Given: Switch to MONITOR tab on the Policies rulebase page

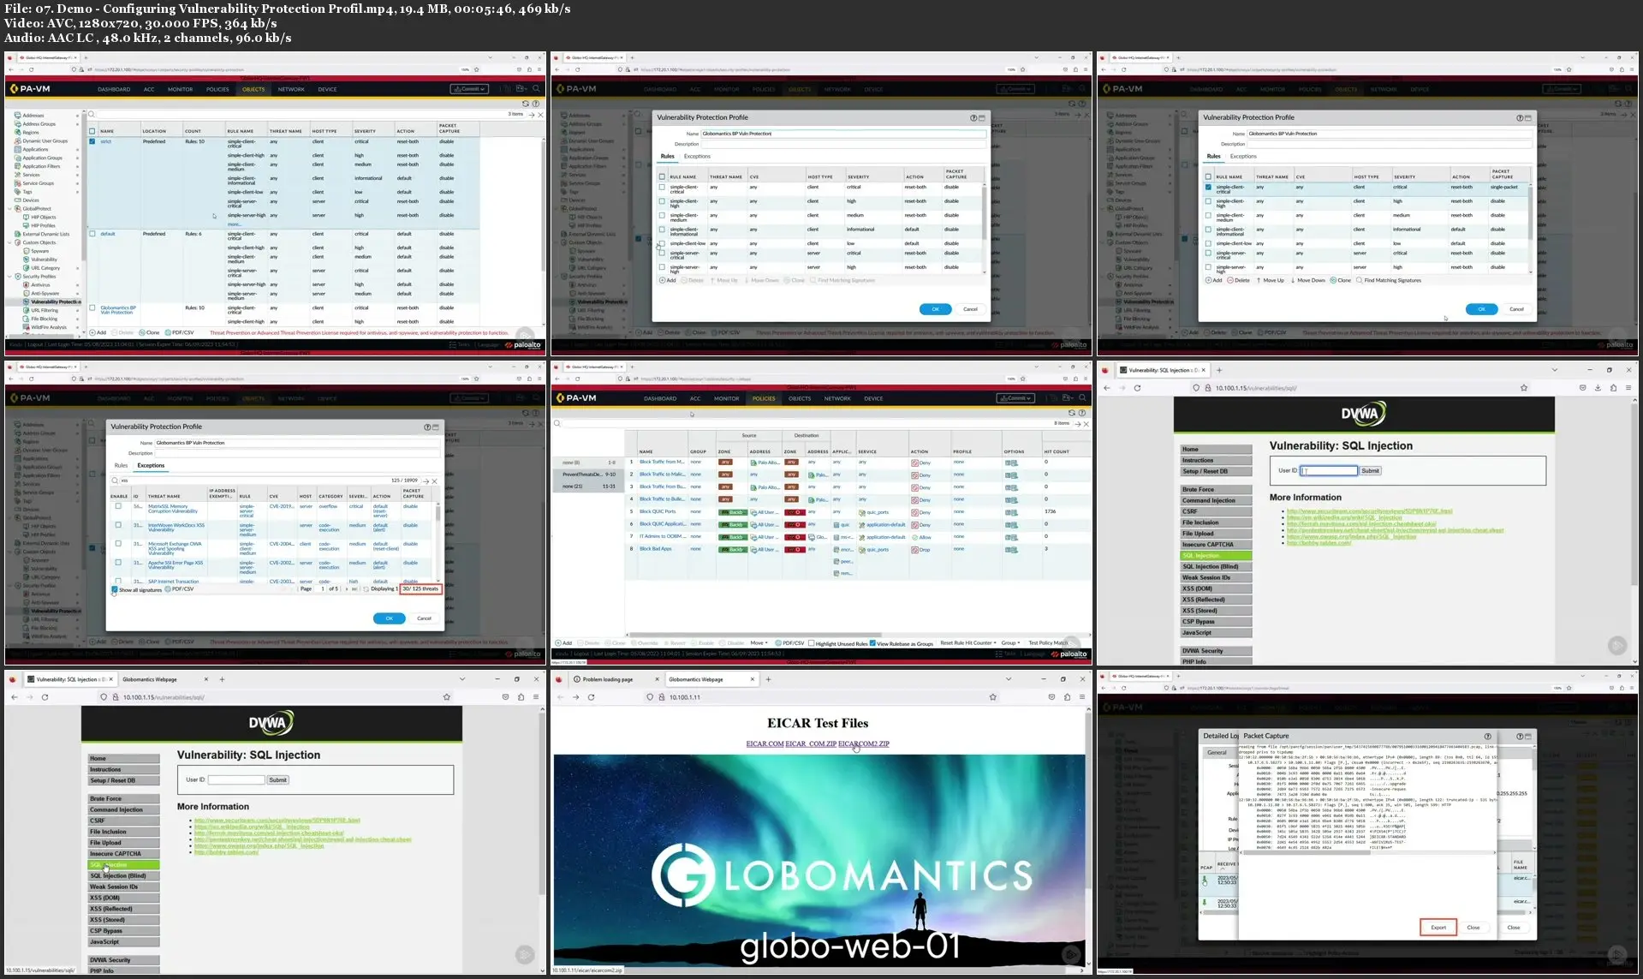Looking at the screenshot, I should [726, 398].
